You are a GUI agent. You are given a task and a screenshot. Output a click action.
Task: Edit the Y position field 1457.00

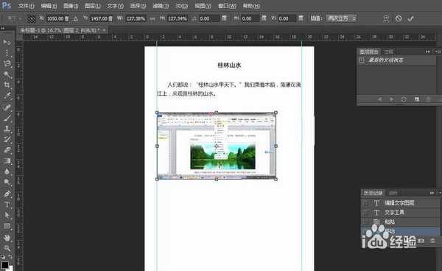tap(102, 19)
